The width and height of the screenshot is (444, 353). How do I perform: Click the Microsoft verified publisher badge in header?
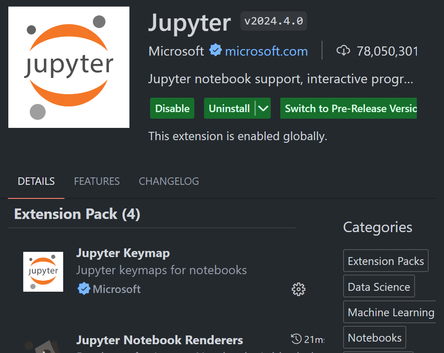pos(215,50)
